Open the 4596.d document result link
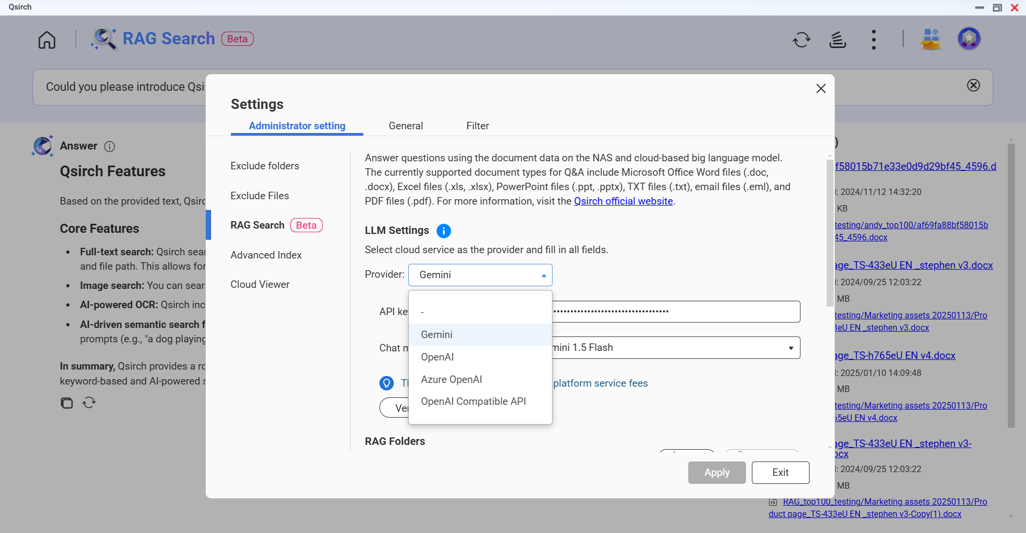 point(915,167)
